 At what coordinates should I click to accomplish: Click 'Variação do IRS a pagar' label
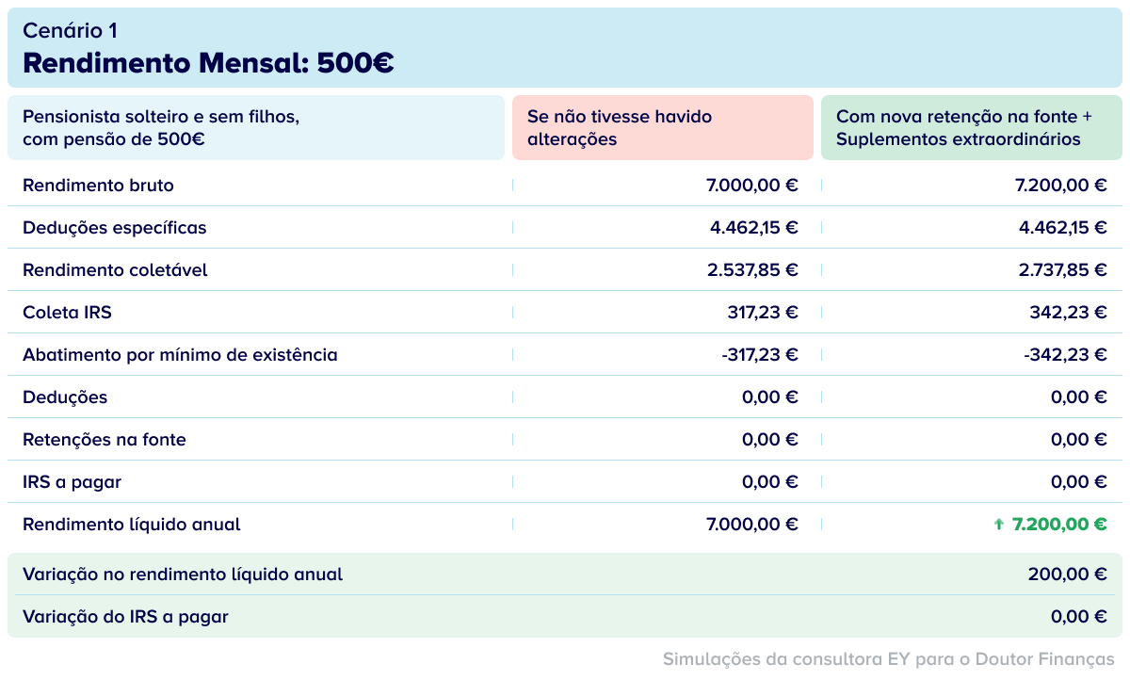[125, 617]
